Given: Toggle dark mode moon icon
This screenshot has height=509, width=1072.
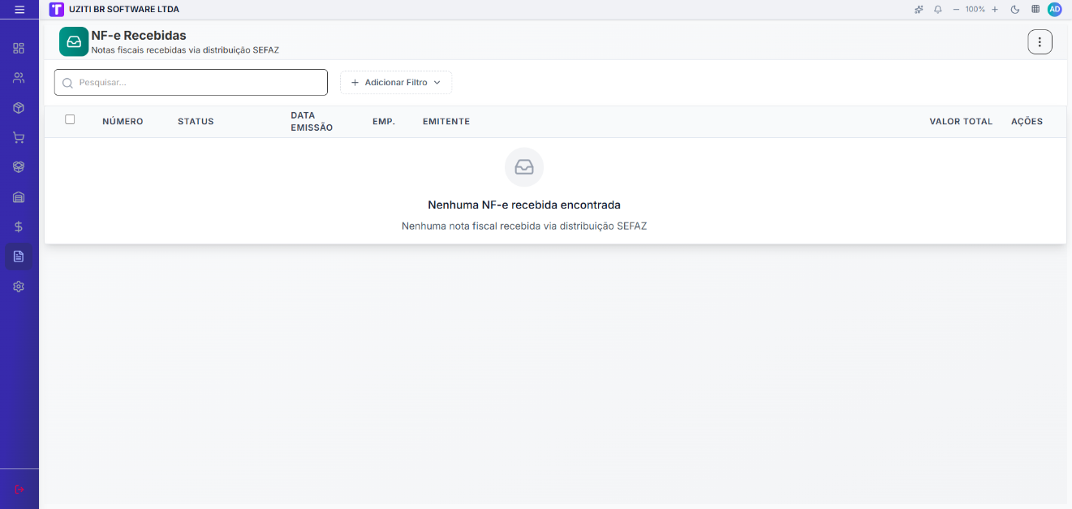Looking at the screenshot, I should (1015, 9).
